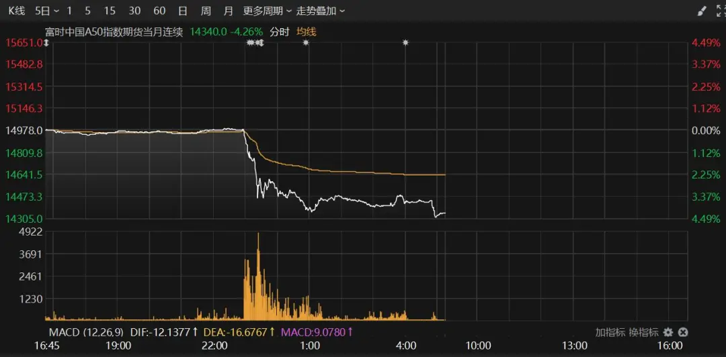Click the cluster of event markers near 23:00
The image size is (726, 357).
tap(255, 42)
